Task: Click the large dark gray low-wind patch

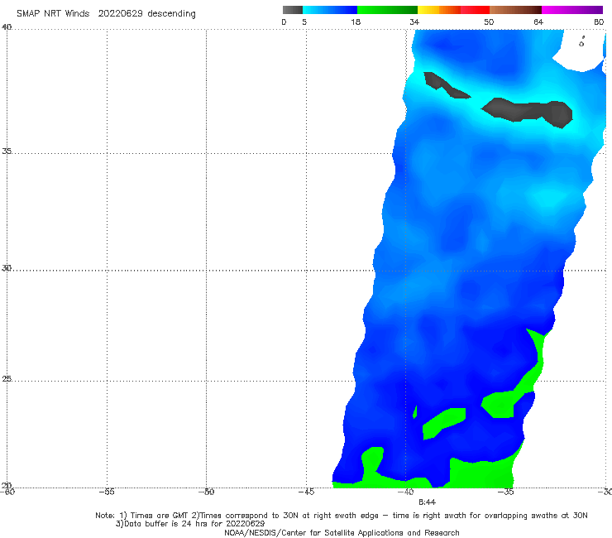Action: [528, 112]
